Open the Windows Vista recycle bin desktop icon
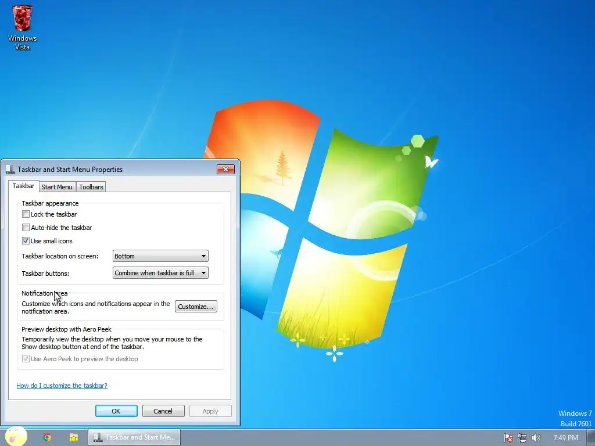 tap(22, 27)
